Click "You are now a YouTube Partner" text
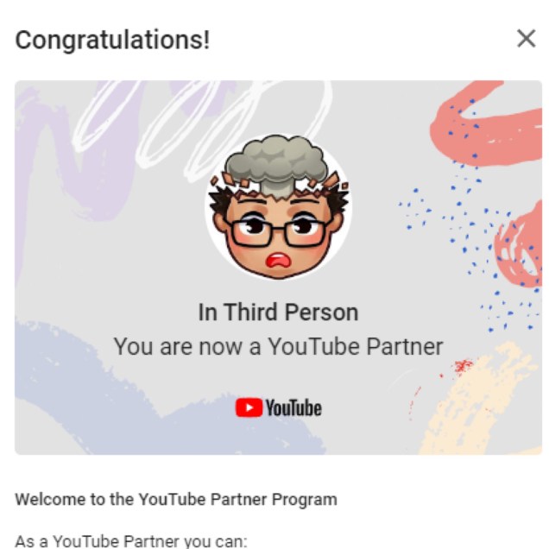This screenshot has height=549, width=549. coord(278,347)
